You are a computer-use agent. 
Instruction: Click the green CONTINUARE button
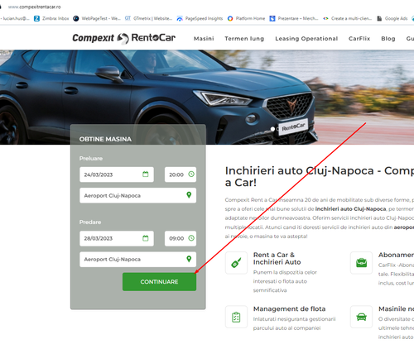click(160, 282)
